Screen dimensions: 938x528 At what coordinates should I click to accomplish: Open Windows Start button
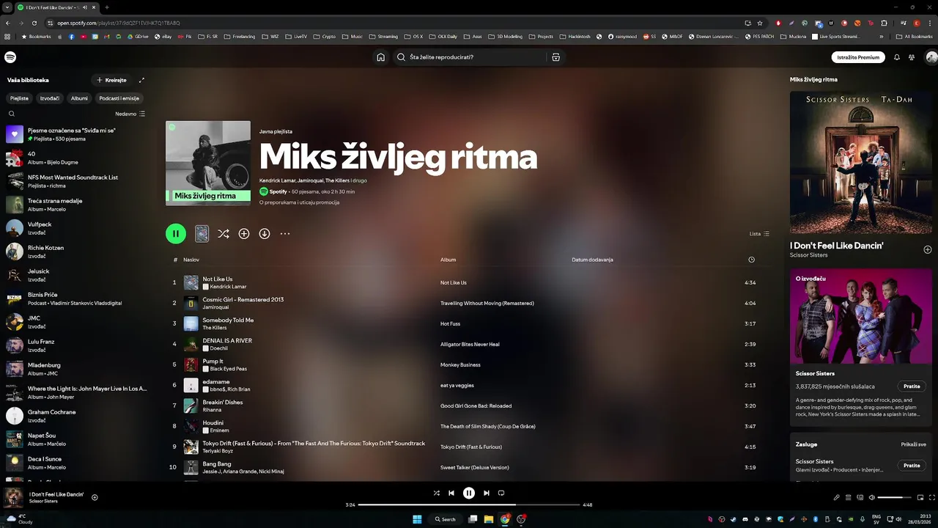(x=417, y=519)
